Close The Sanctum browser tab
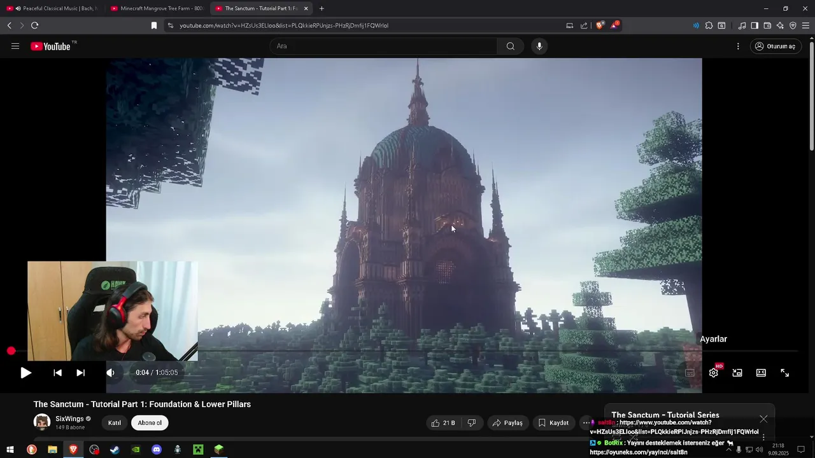The width and height of the screenshot is (815, 458). (x=306, y=8)
